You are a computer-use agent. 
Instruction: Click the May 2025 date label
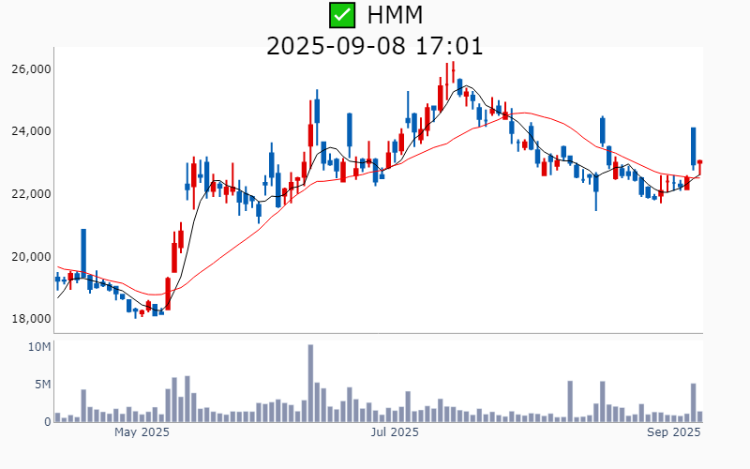[142, 432]
